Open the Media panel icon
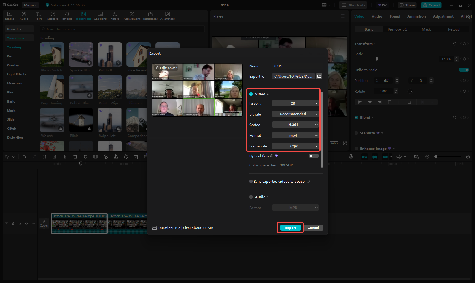The image size is (475, 283). 9,16
